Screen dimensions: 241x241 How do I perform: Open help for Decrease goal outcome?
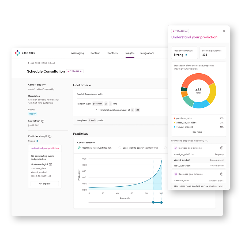point(222,174)
